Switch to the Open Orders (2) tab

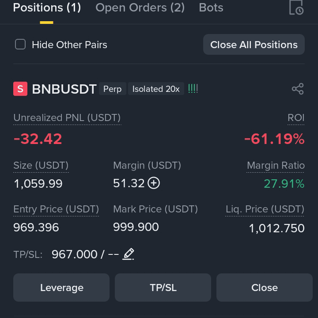coord(140,8)
